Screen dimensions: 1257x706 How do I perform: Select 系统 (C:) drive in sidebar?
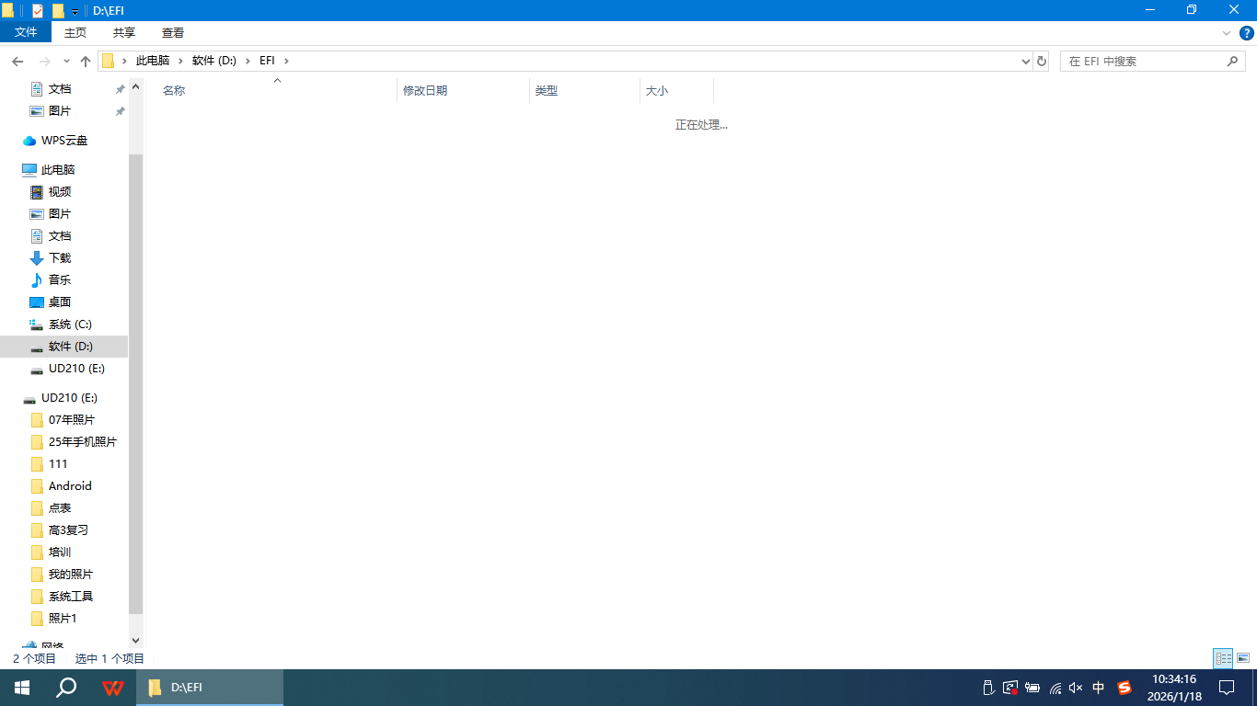tap(70, 325)
